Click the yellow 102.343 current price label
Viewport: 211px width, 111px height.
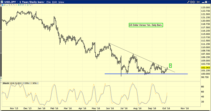coord(205,67)
